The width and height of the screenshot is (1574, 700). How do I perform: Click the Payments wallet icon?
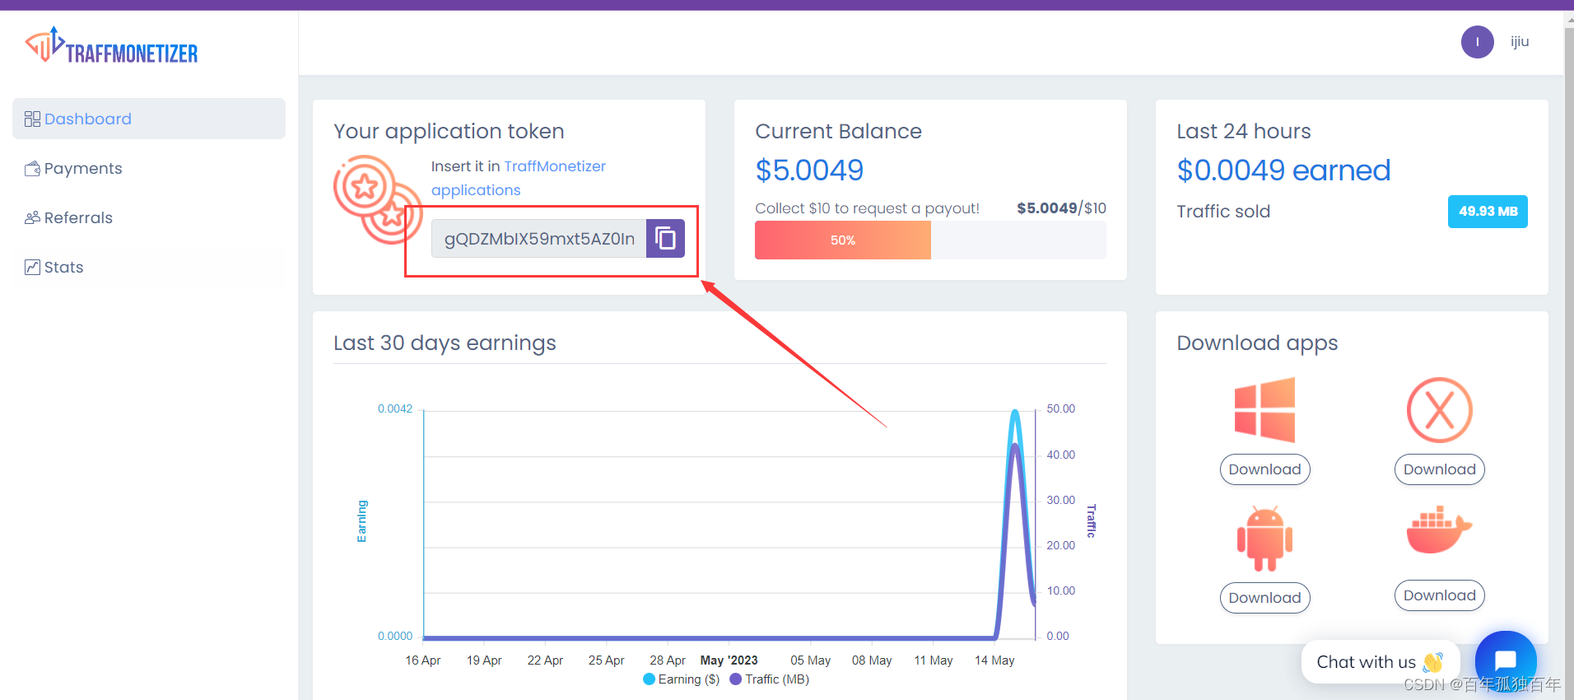coord(32,169)
